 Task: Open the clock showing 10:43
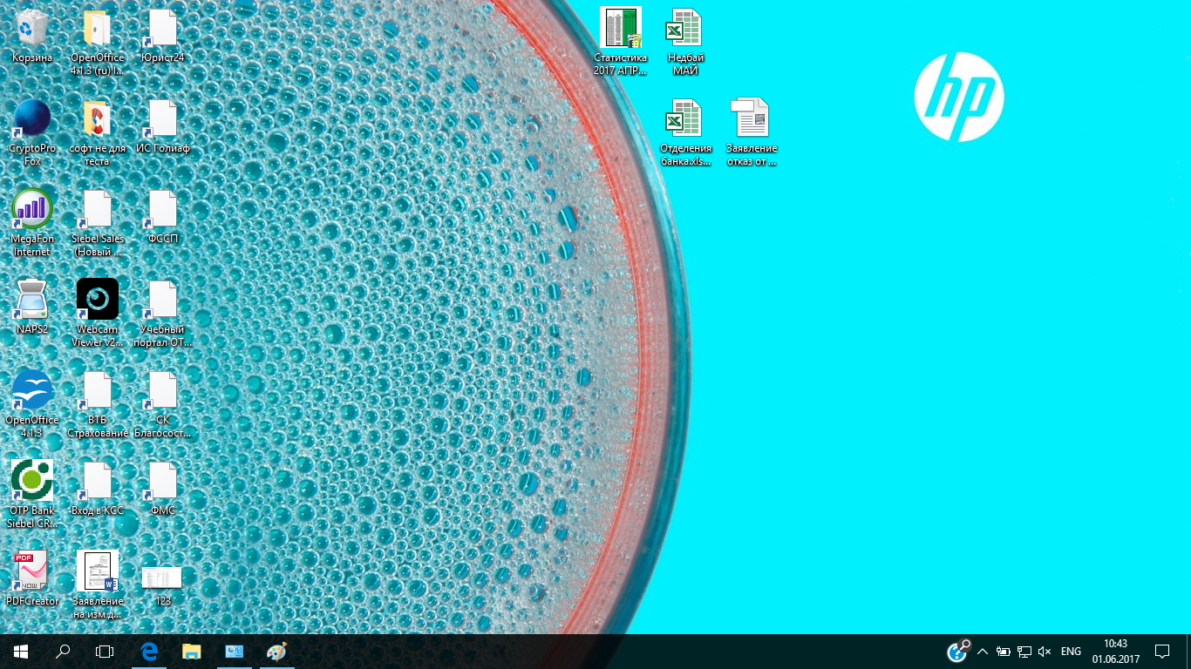(1116, 652)
